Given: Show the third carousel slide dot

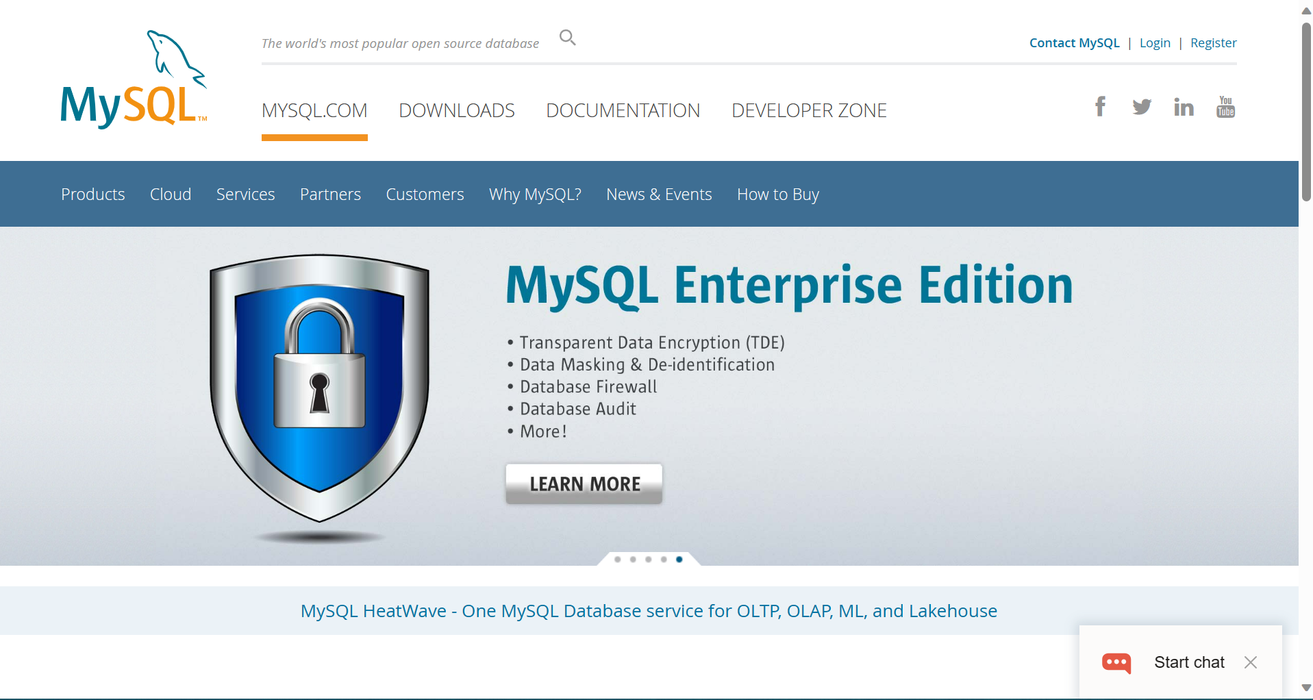Looking at the screenshot, I should point(649,560).
